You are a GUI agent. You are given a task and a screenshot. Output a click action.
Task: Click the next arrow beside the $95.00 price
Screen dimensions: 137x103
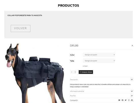[x=132, y=46]
